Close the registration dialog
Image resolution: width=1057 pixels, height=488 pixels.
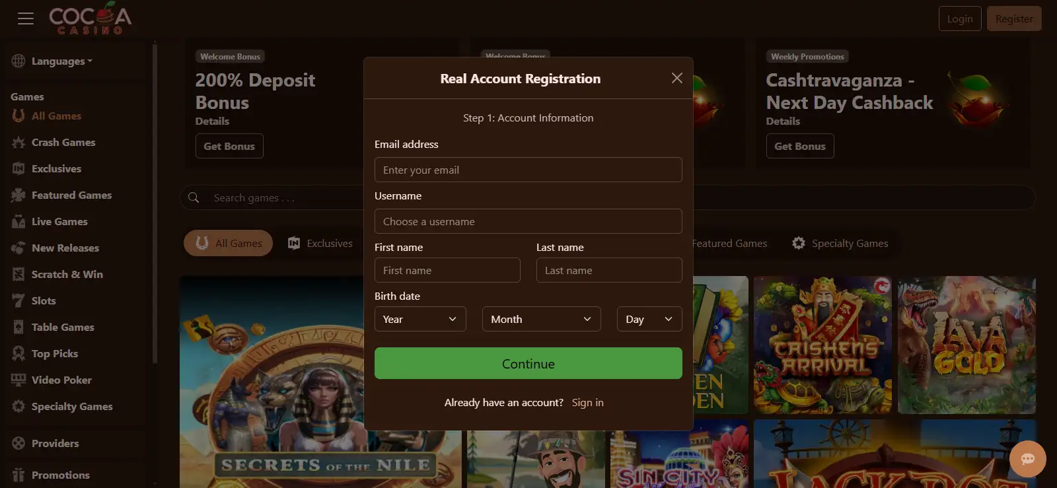[x=677, y=78]
